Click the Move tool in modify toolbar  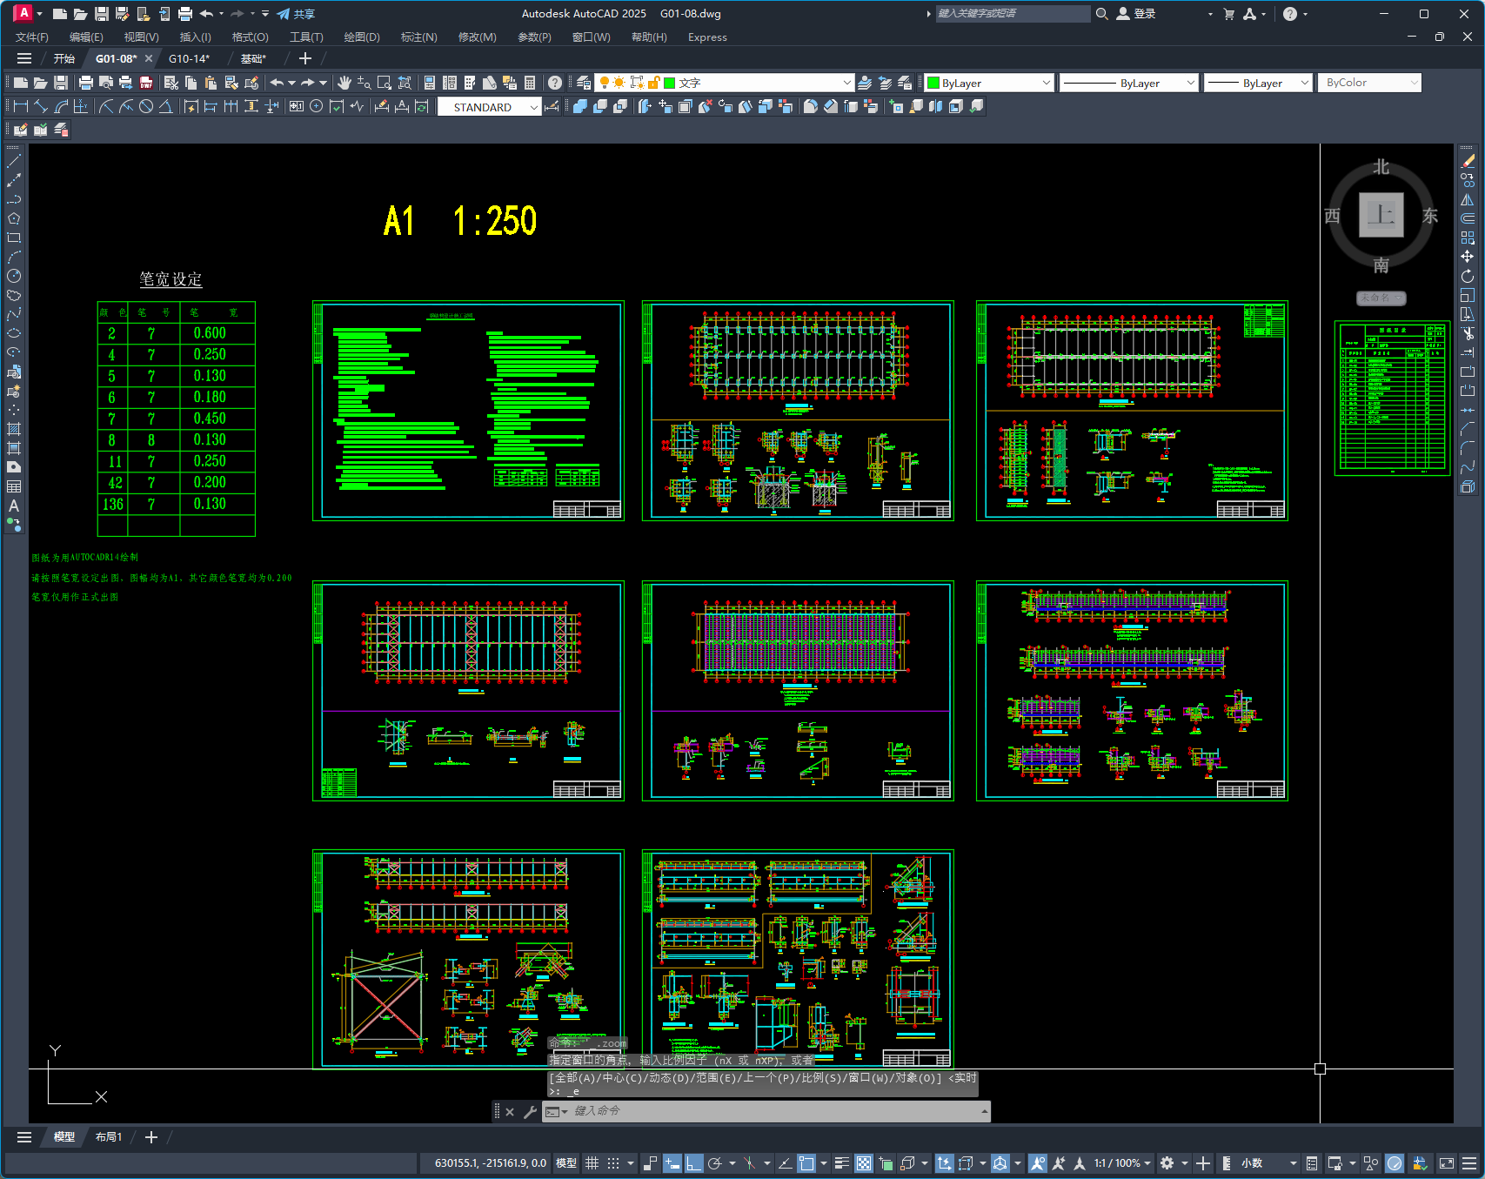(1468, 257)
